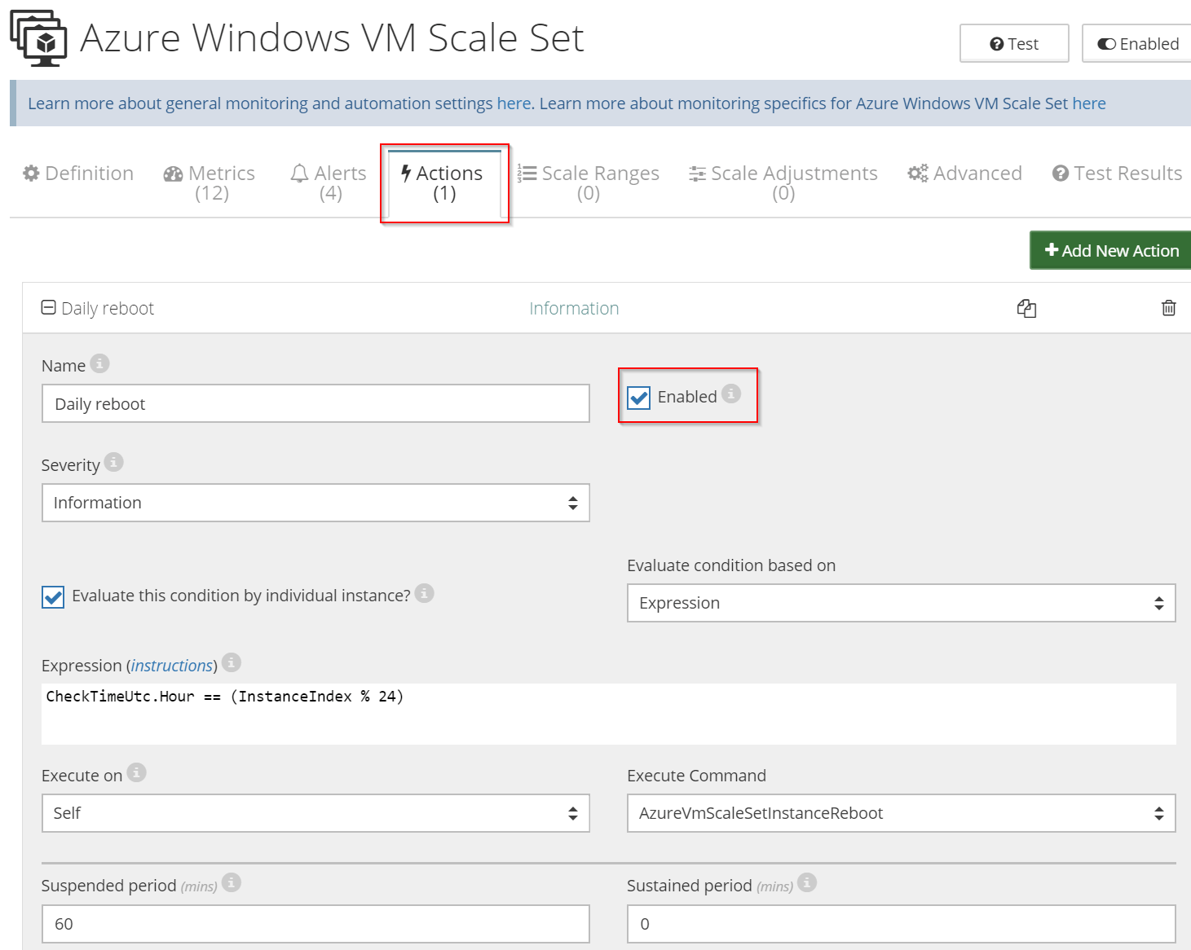The width and height of the screenshot is (1191, 950).
Task: Open the Execute on info icon
Action: click(136, 772)
